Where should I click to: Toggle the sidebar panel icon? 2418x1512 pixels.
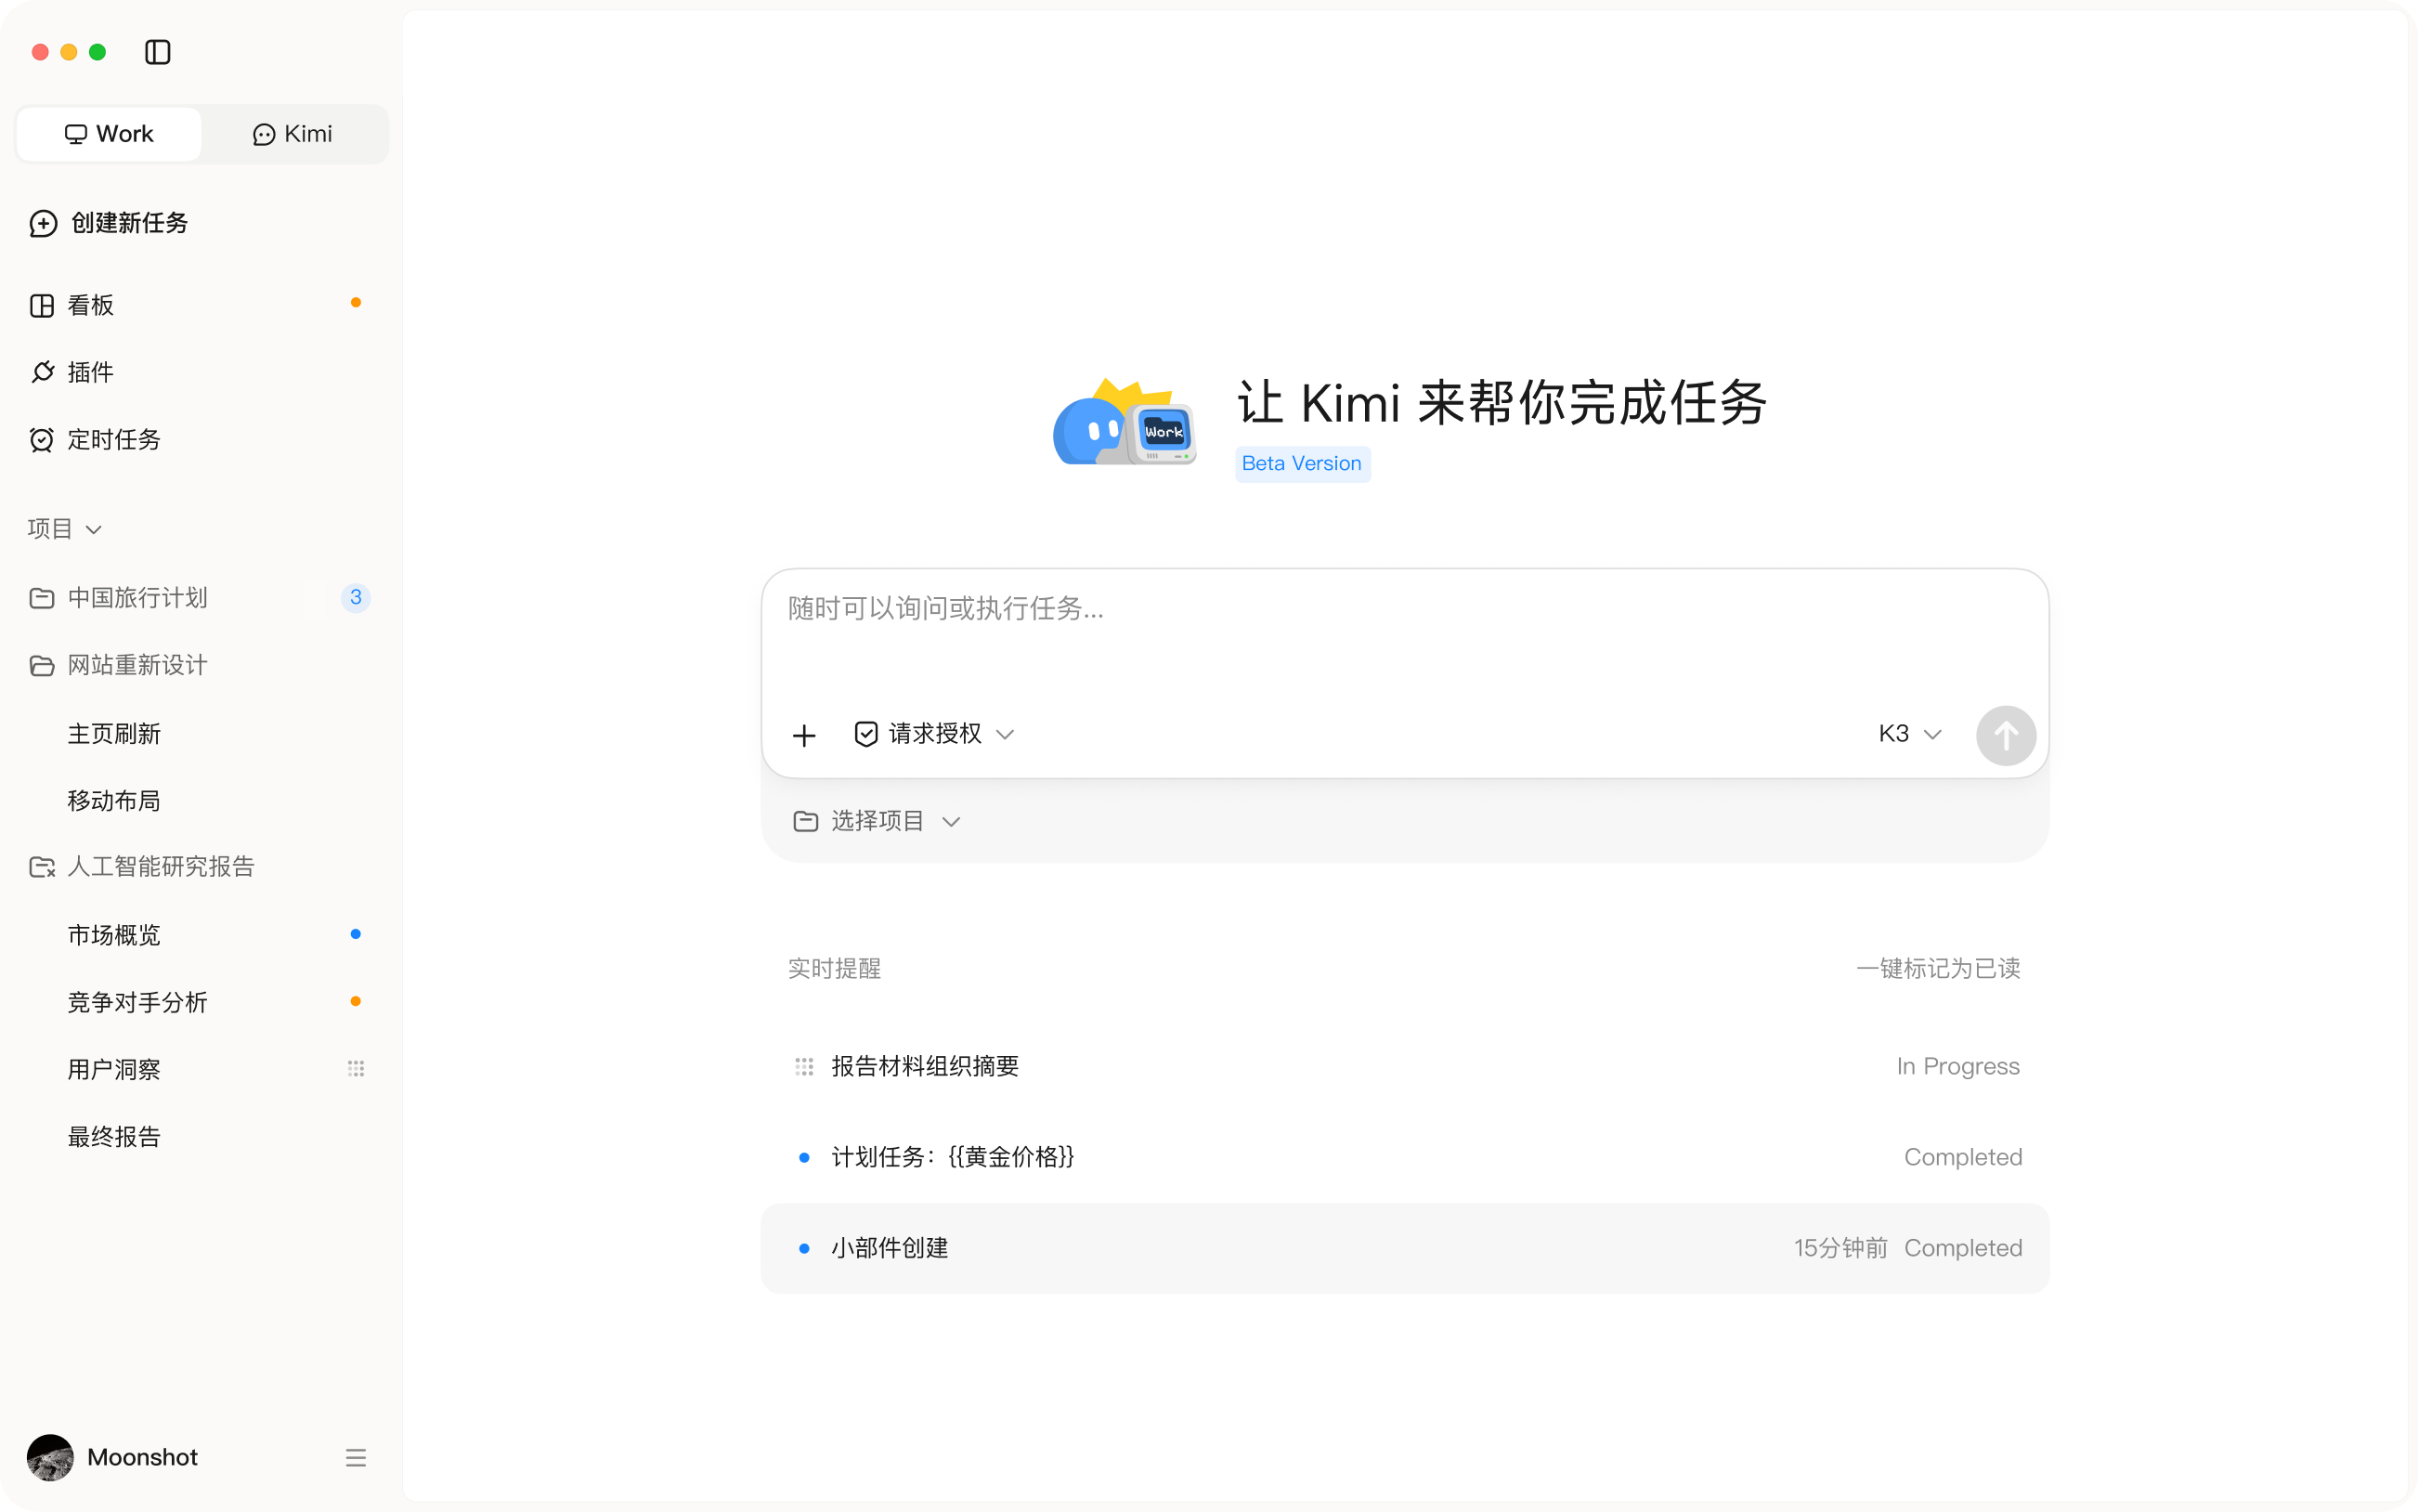click(x=157, y=52)
